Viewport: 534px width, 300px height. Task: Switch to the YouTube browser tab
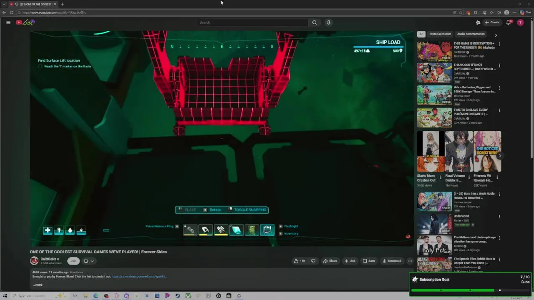(x=33, y=4)
